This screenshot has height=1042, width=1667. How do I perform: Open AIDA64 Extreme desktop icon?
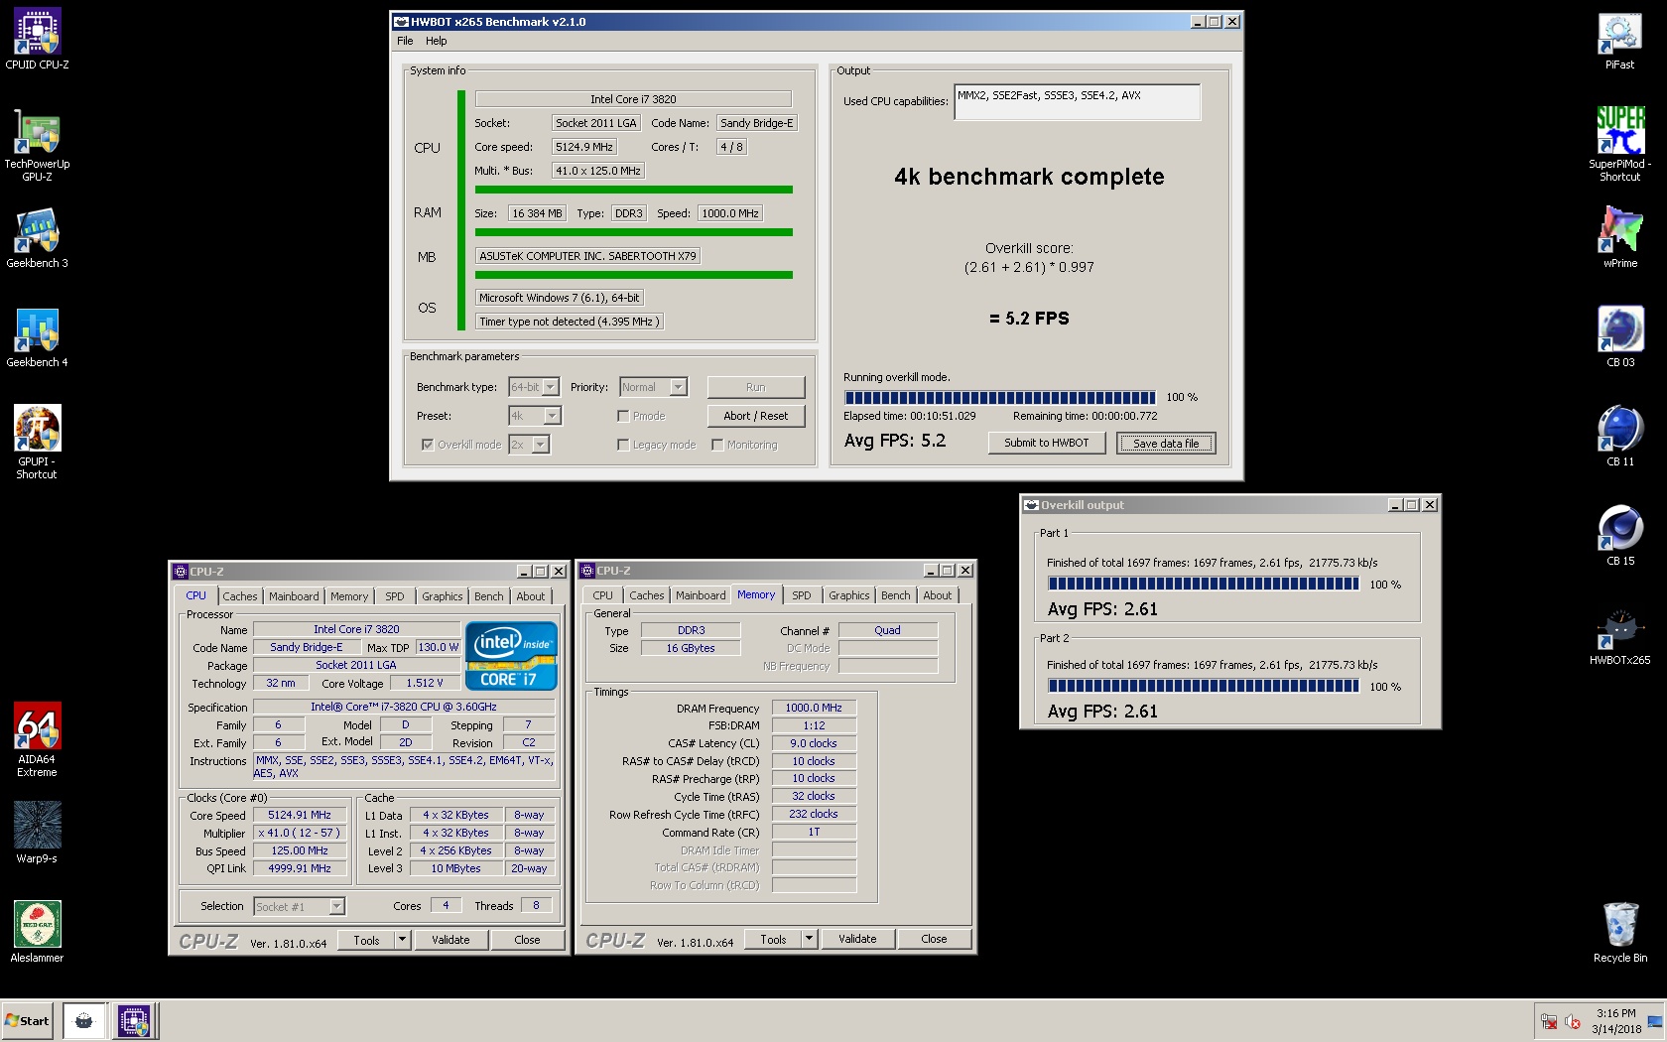coord(37,740)
